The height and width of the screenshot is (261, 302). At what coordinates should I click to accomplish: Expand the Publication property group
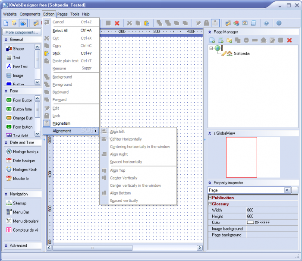[x=210, y=198]
